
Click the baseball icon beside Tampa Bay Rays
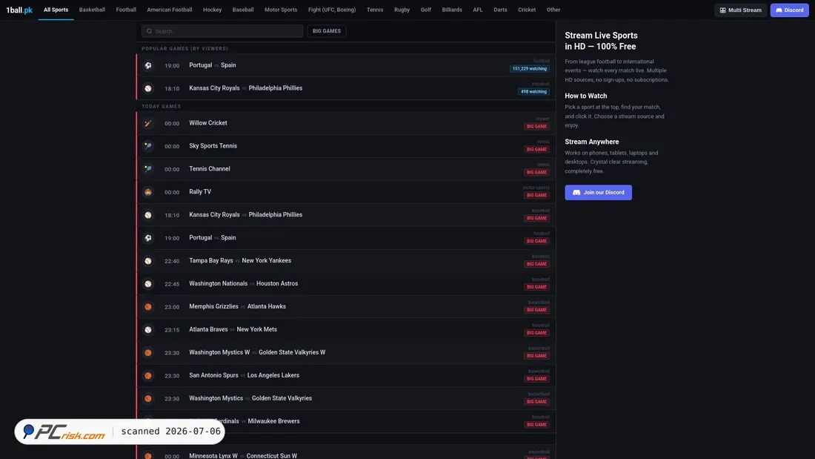[148, 261]
